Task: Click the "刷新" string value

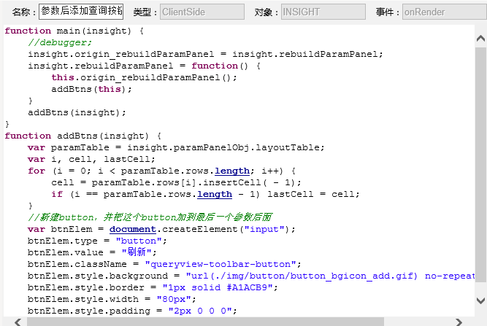Action: pos(137,252)
